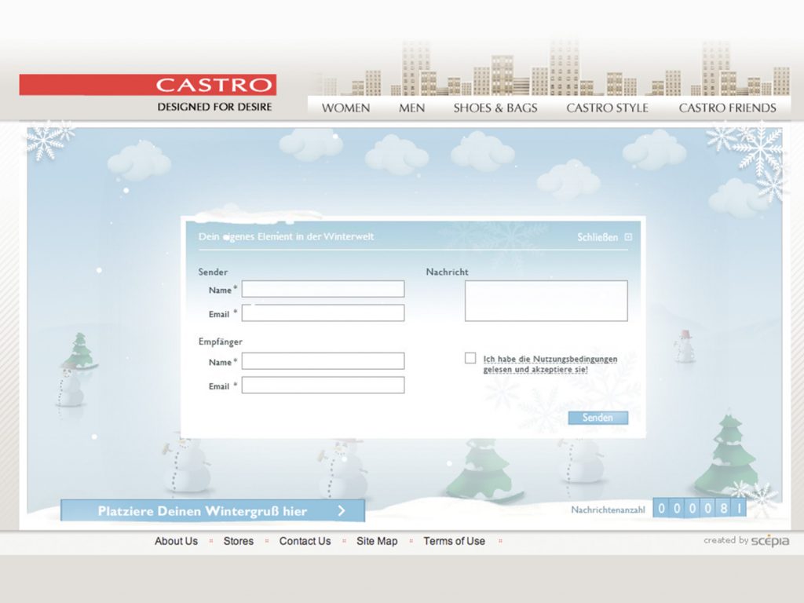
Task: Open the Castro Friends menu
Action: pos(727,108)
